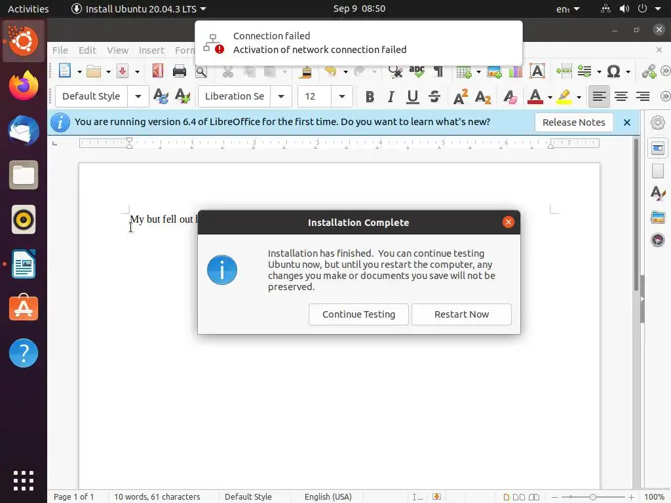671x503 pixels.
Task: Click word count in status bar
Action: pos(157,497)
